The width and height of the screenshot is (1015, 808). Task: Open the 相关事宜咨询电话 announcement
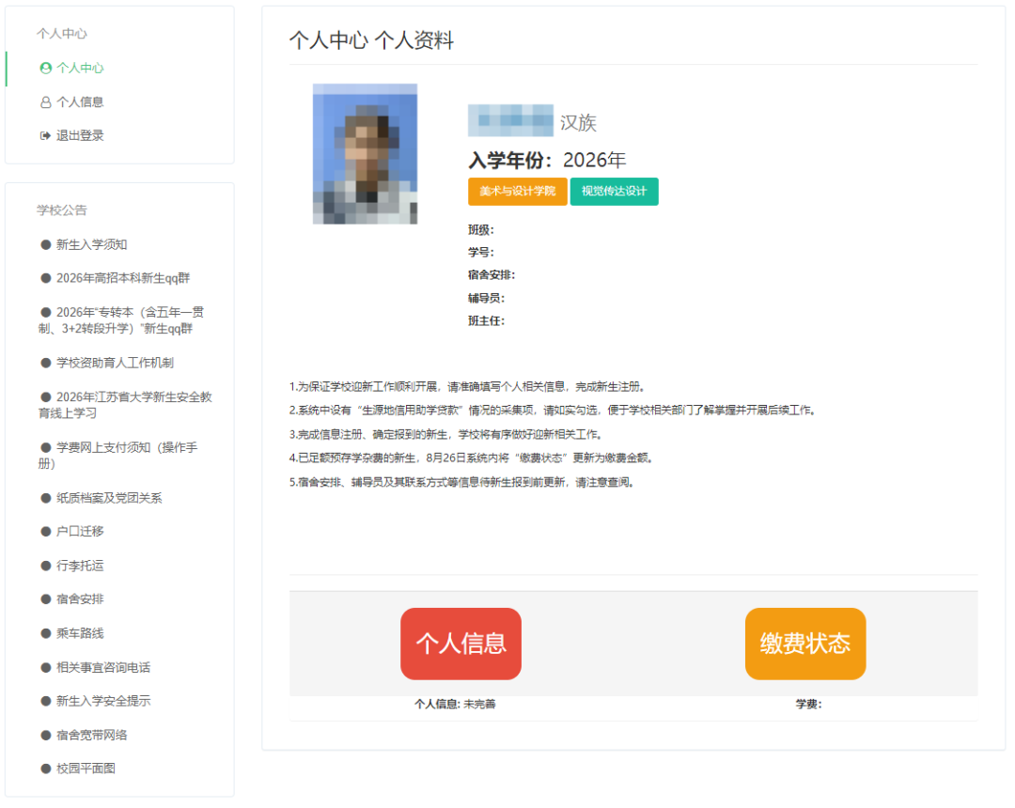click(103, 668)
